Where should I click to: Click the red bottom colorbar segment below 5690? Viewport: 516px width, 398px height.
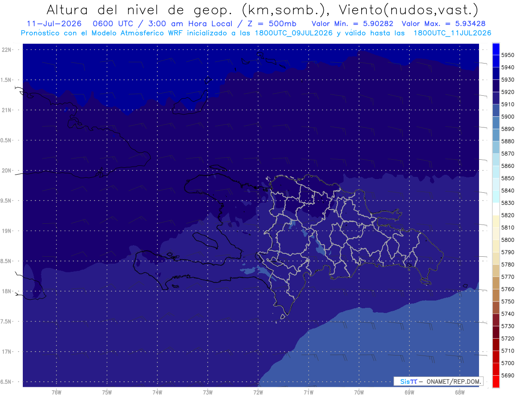[x=496, y=381]
